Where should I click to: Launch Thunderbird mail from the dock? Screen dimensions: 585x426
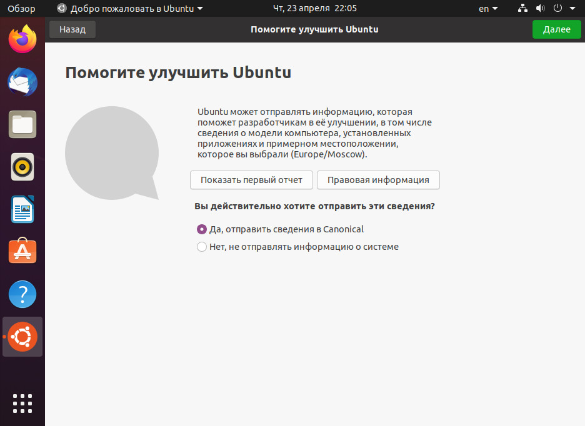22,82
